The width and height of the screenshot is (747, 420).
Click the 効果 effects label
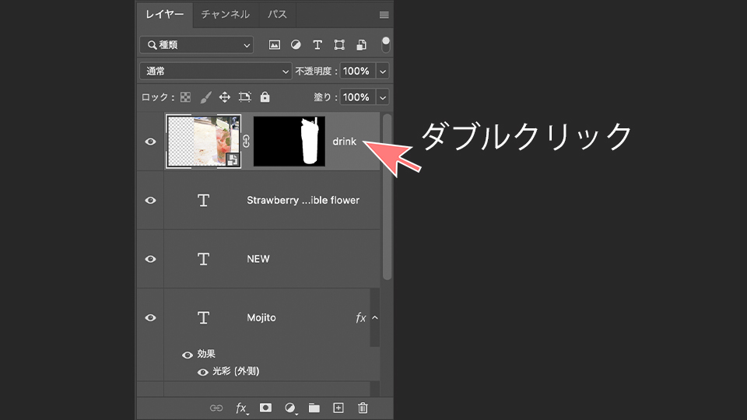click(206, 354)
